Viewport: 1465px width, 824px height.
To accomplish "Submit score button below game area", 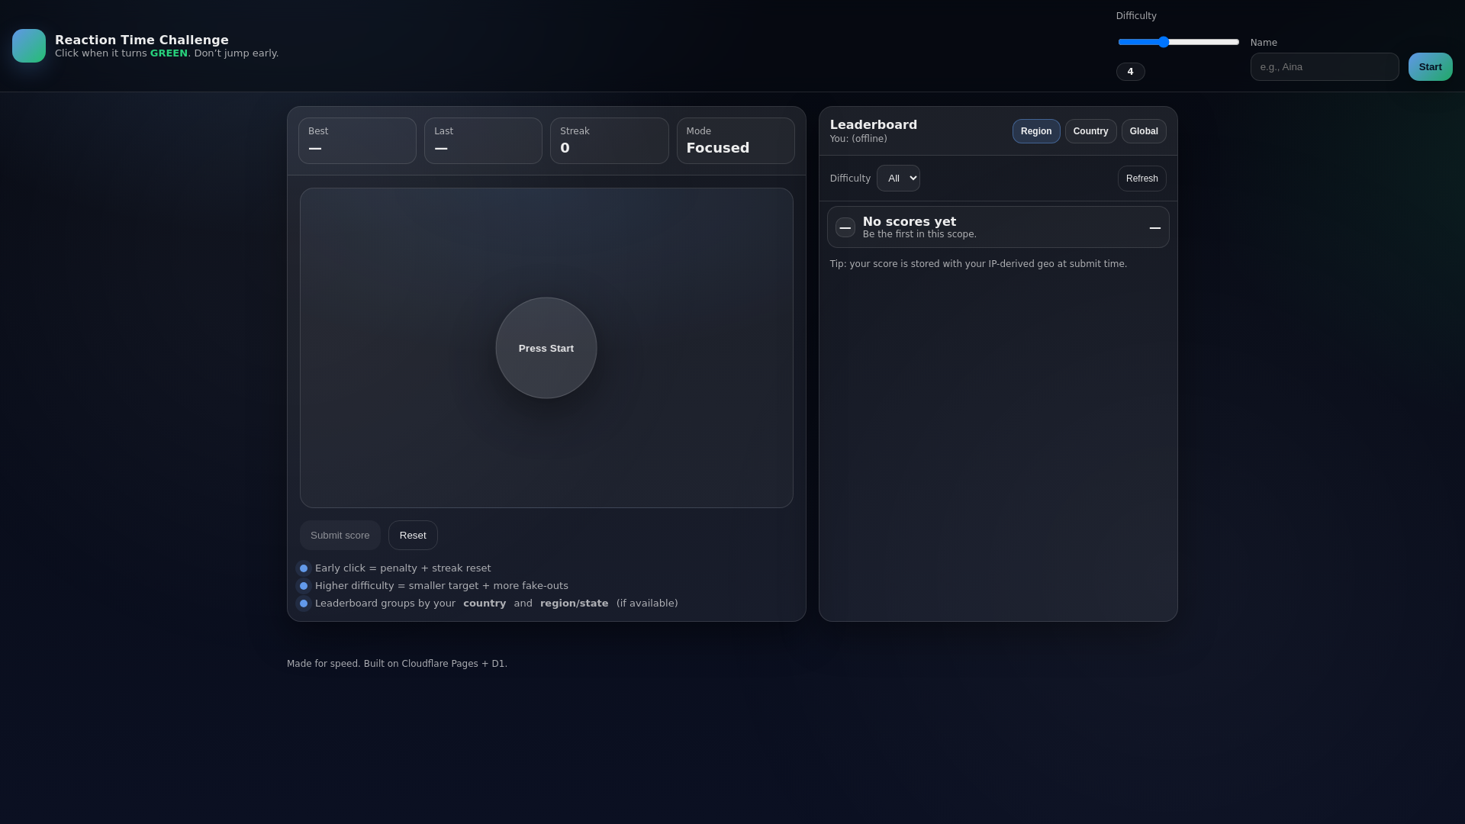I will (x=340, y=536).
